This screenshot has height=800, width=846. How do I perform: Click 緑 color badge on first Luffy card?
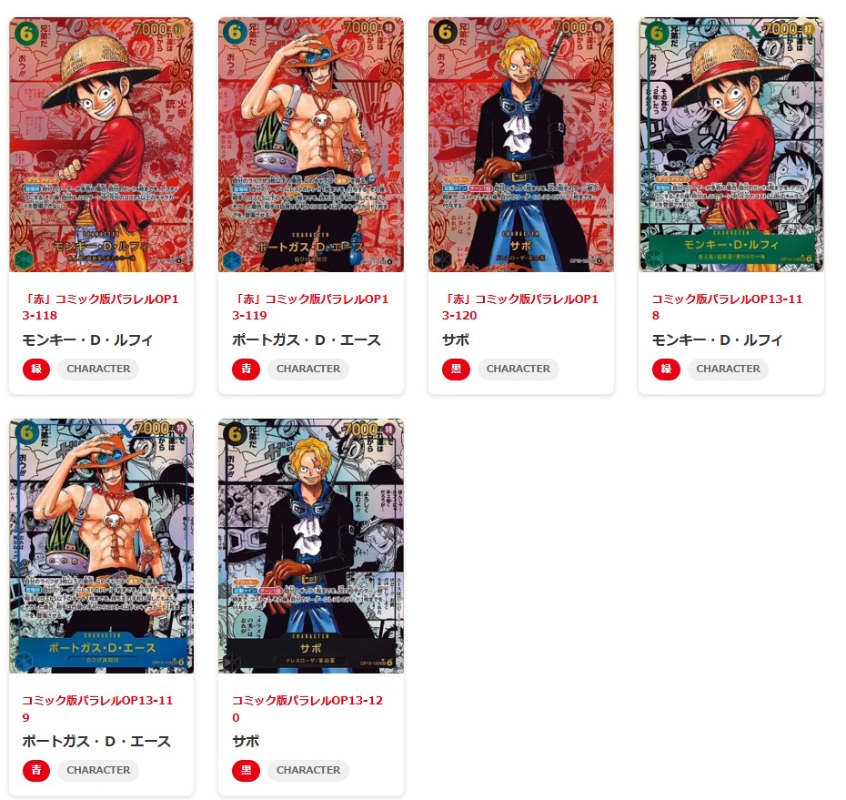(x=36, y=370)
